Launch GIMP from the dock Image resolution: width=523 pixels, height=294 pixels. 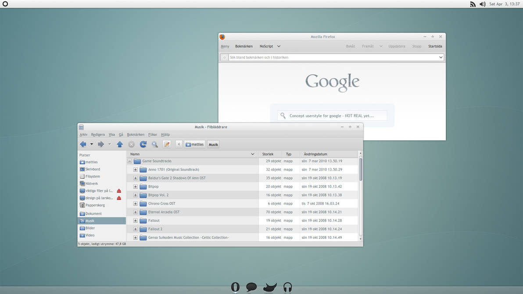270,287
